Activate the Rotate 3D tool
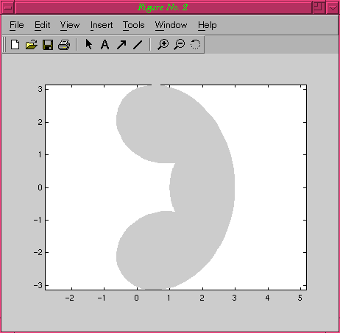 coord(195,44)
